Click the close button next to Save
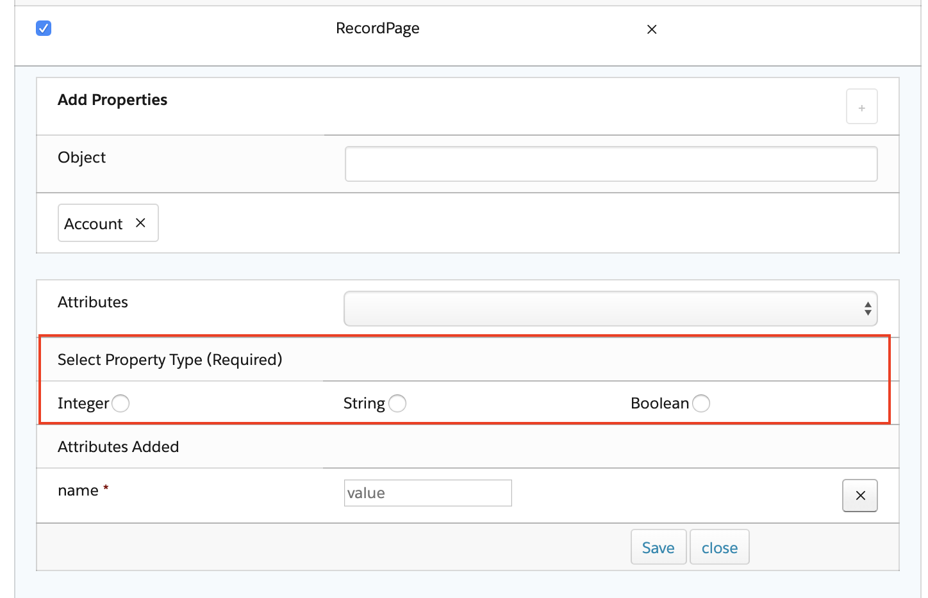The height and width of the screenshot is (598, 928). coord(719,547)
